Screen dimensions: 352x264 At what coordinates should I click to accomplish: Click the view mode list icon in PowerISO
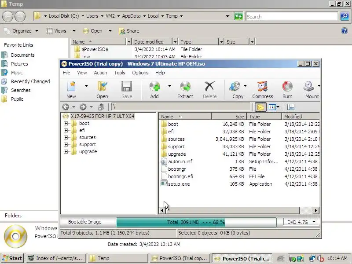(x=272, y=107)
